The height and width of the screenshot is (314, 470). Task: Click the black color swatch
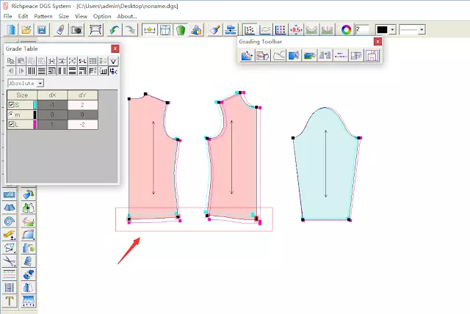point(382,30)
